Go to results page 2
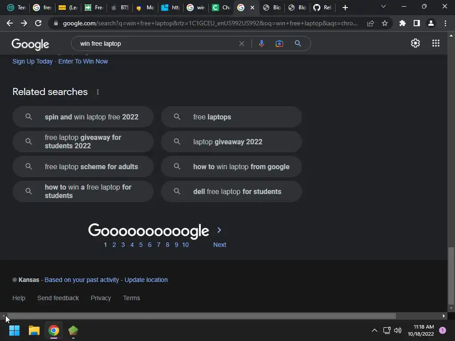 [114, 245]
